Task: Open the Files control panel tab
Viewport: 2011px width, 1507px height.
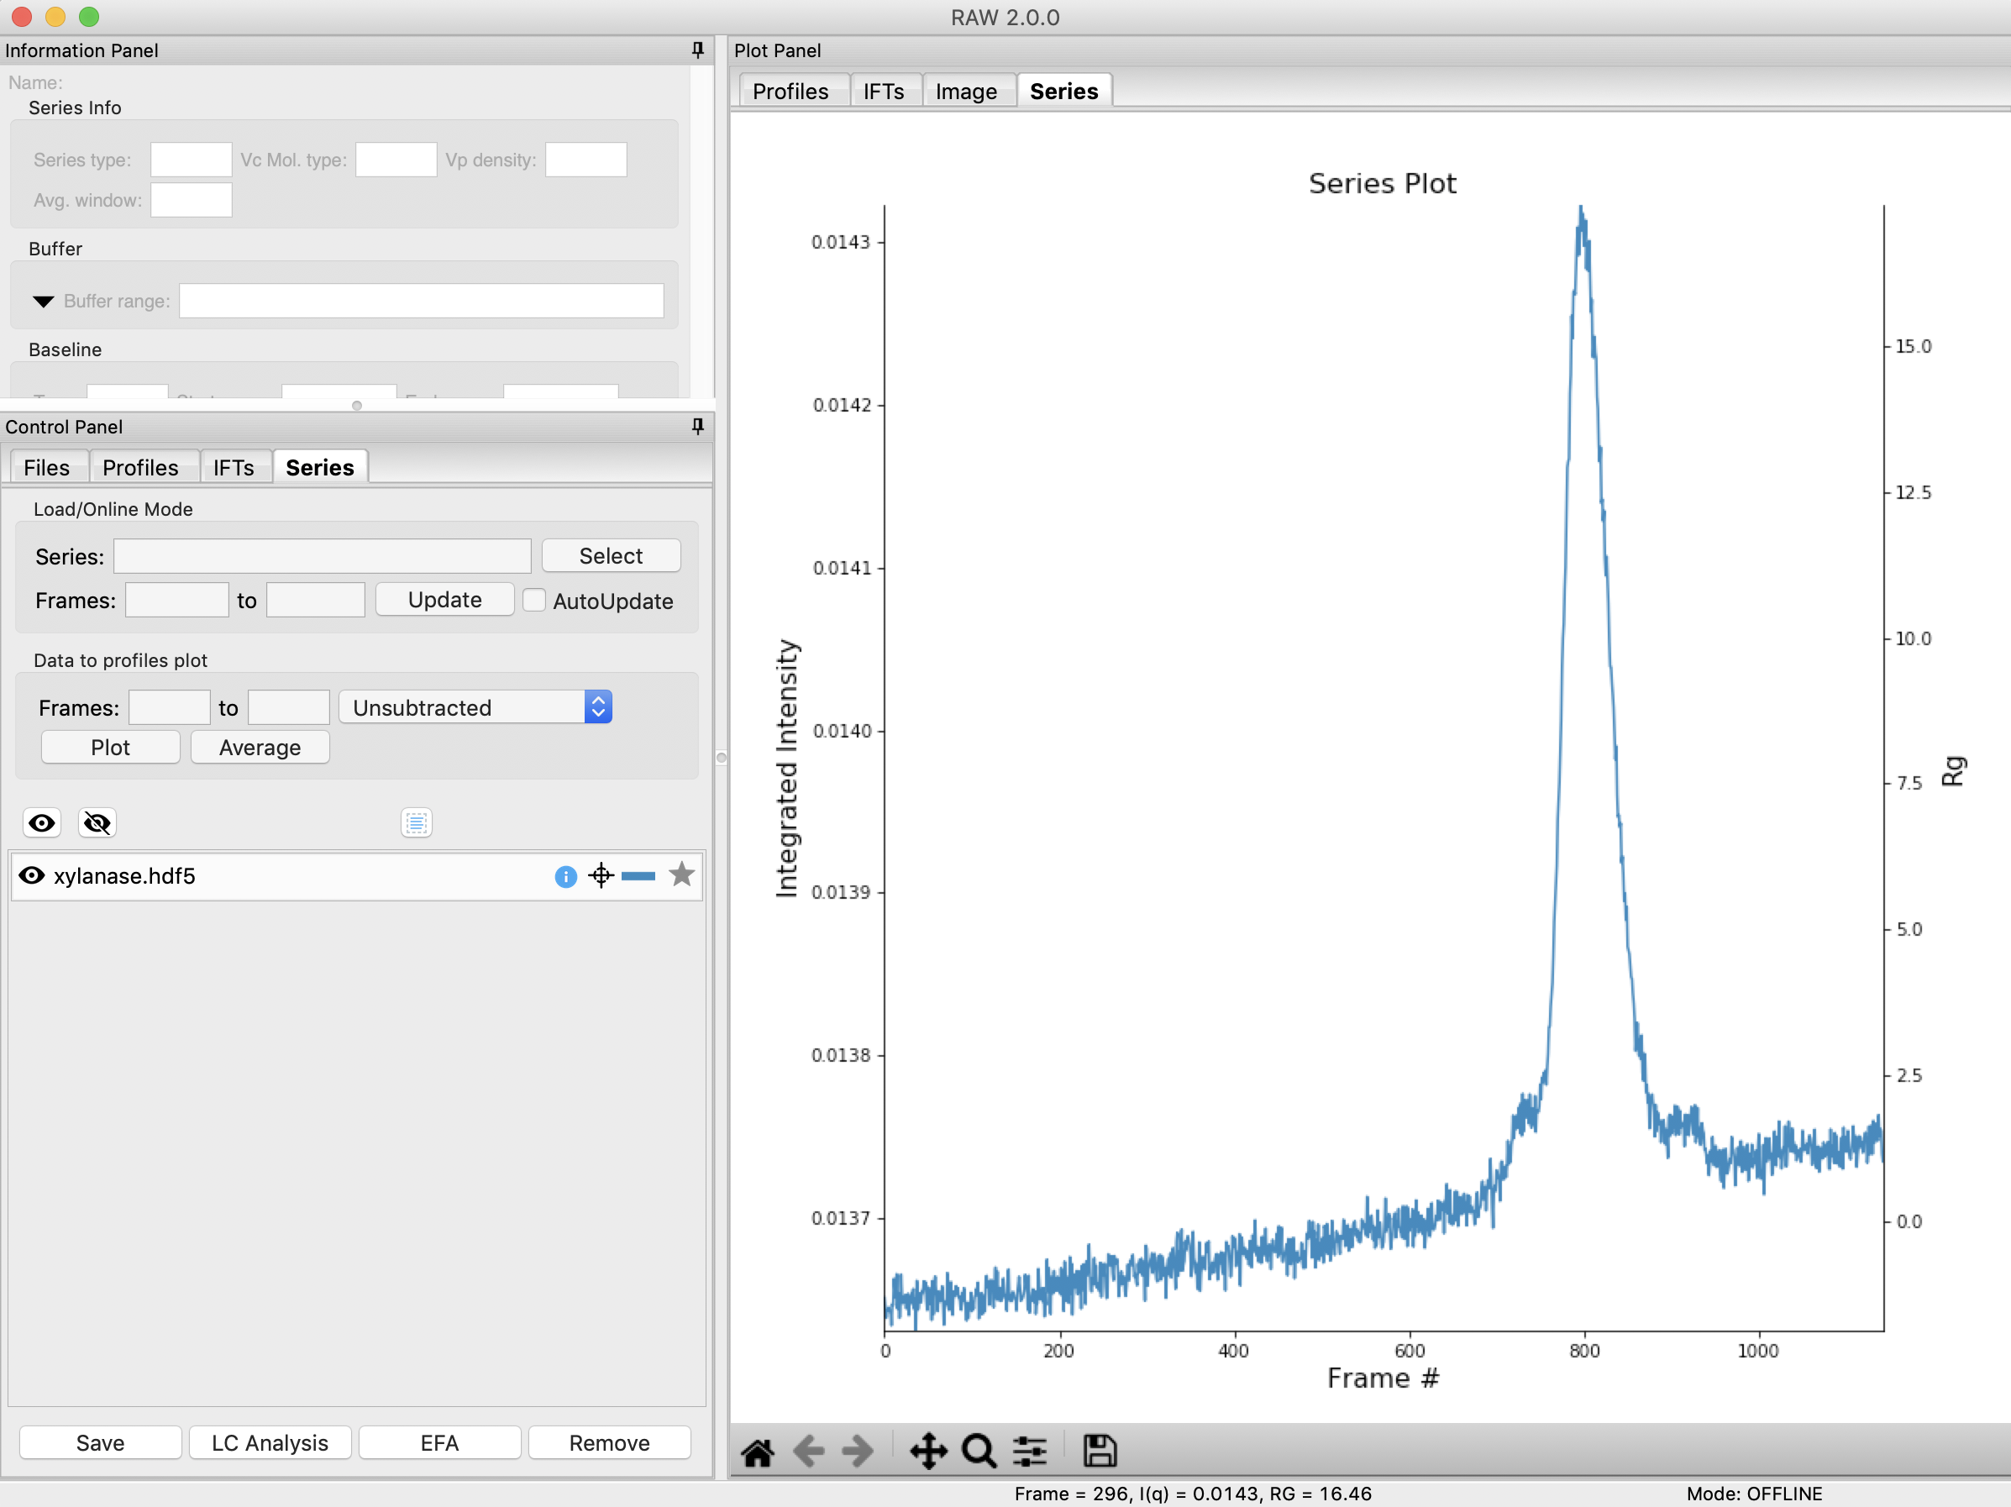Action: pyautogui.click(x=45, y=468)
